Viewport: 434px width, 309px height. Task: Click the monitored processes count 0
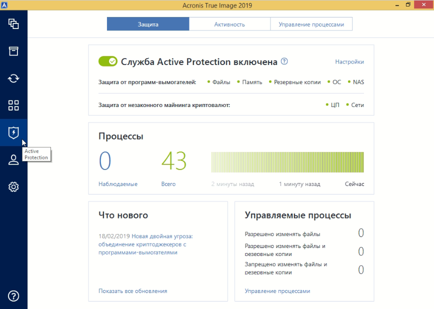105,161
